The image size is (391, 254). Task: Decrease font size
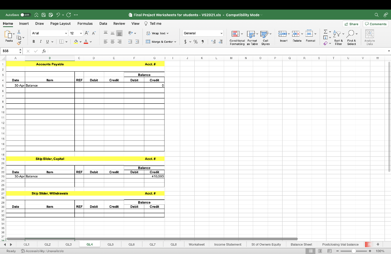pos(94,33)
